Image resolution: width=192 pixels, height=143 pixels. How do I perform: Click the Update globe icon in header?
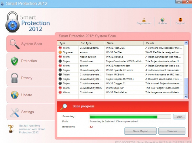[162, 19]
